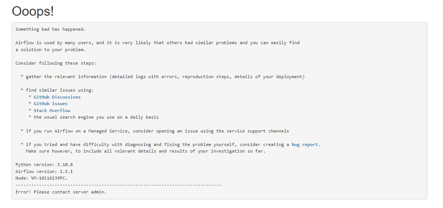Click 'Error! Please contact server admin.' text
Screen dimensions: 443x208
click(x=61, y=192)
